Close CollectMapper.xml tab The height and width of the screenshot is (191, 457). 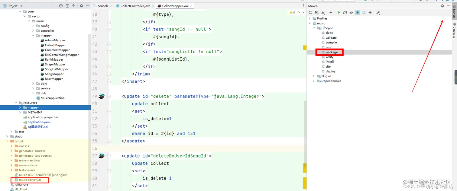[x=191, y=6]
